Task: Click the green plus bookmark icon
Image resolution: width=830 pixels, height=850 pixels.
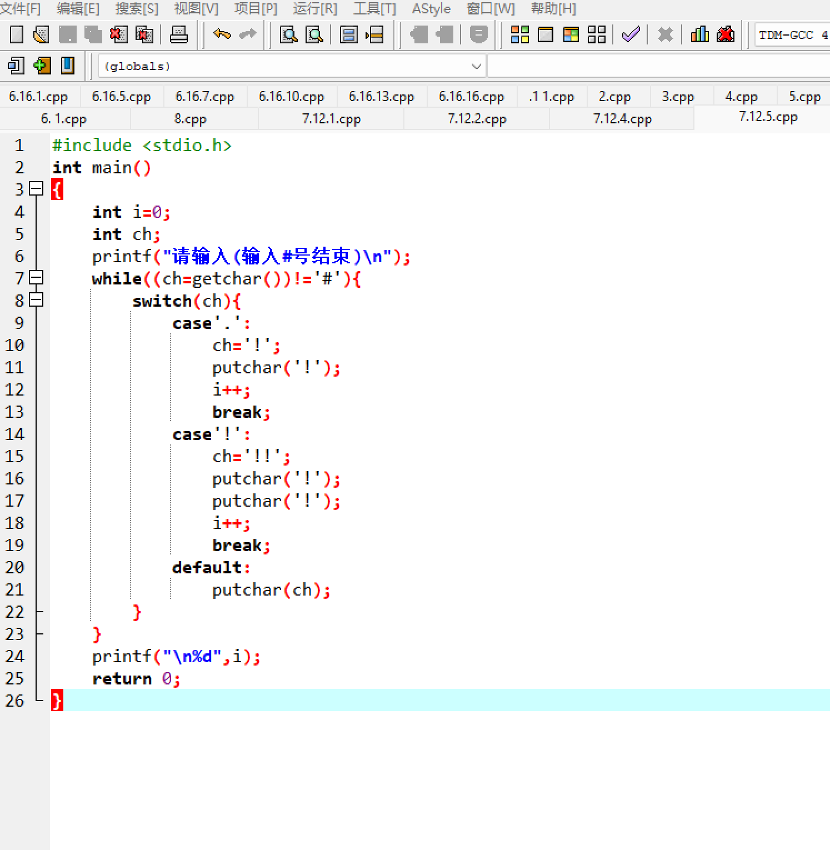Action: click(42, 66)
